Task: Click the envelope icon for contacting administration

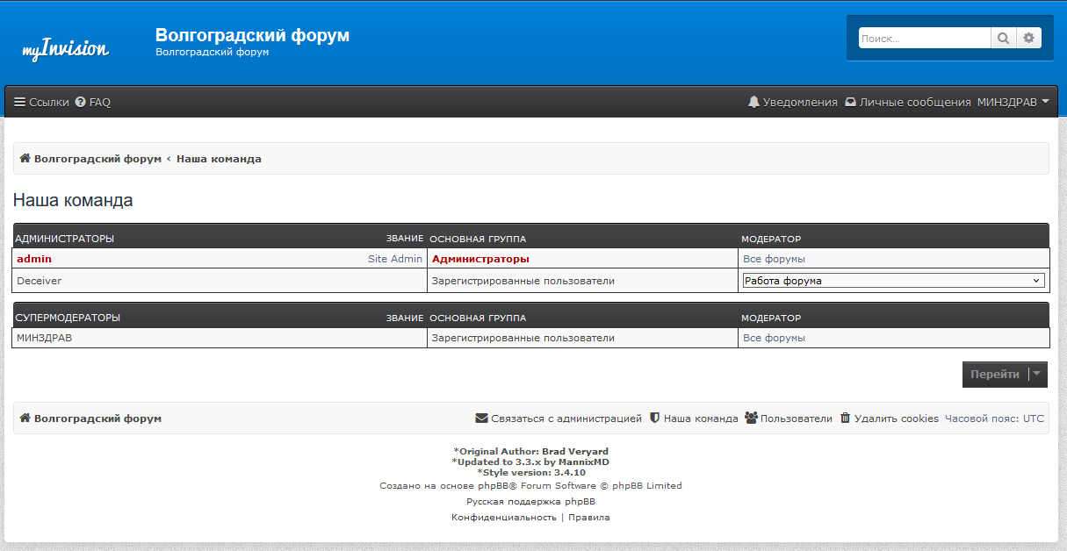Action: click(481, 419)
